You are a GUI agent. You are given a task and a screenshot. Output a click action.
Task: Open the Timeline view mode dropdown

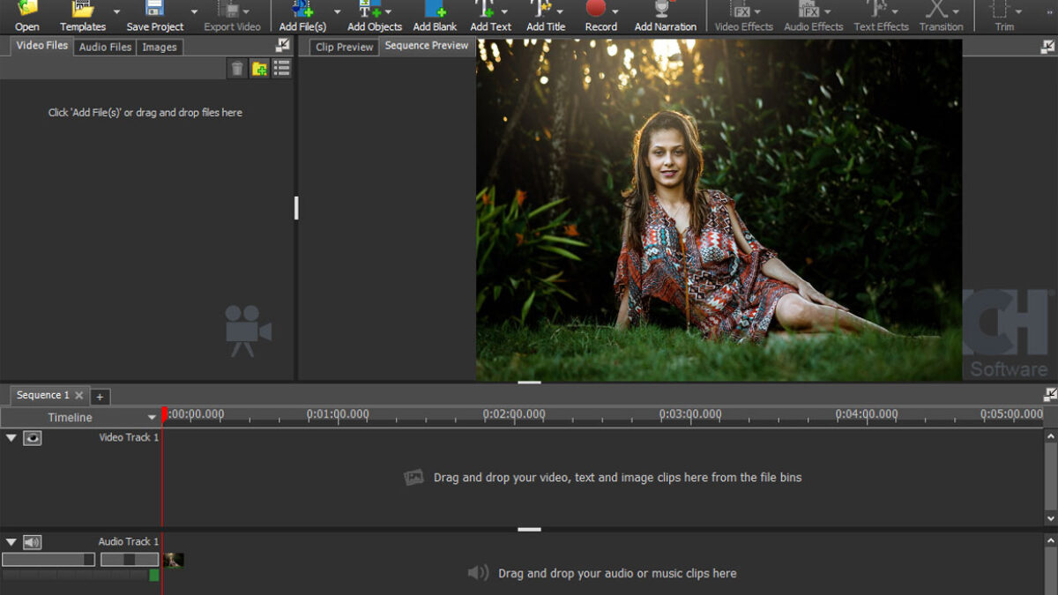[x=152, y=418]
